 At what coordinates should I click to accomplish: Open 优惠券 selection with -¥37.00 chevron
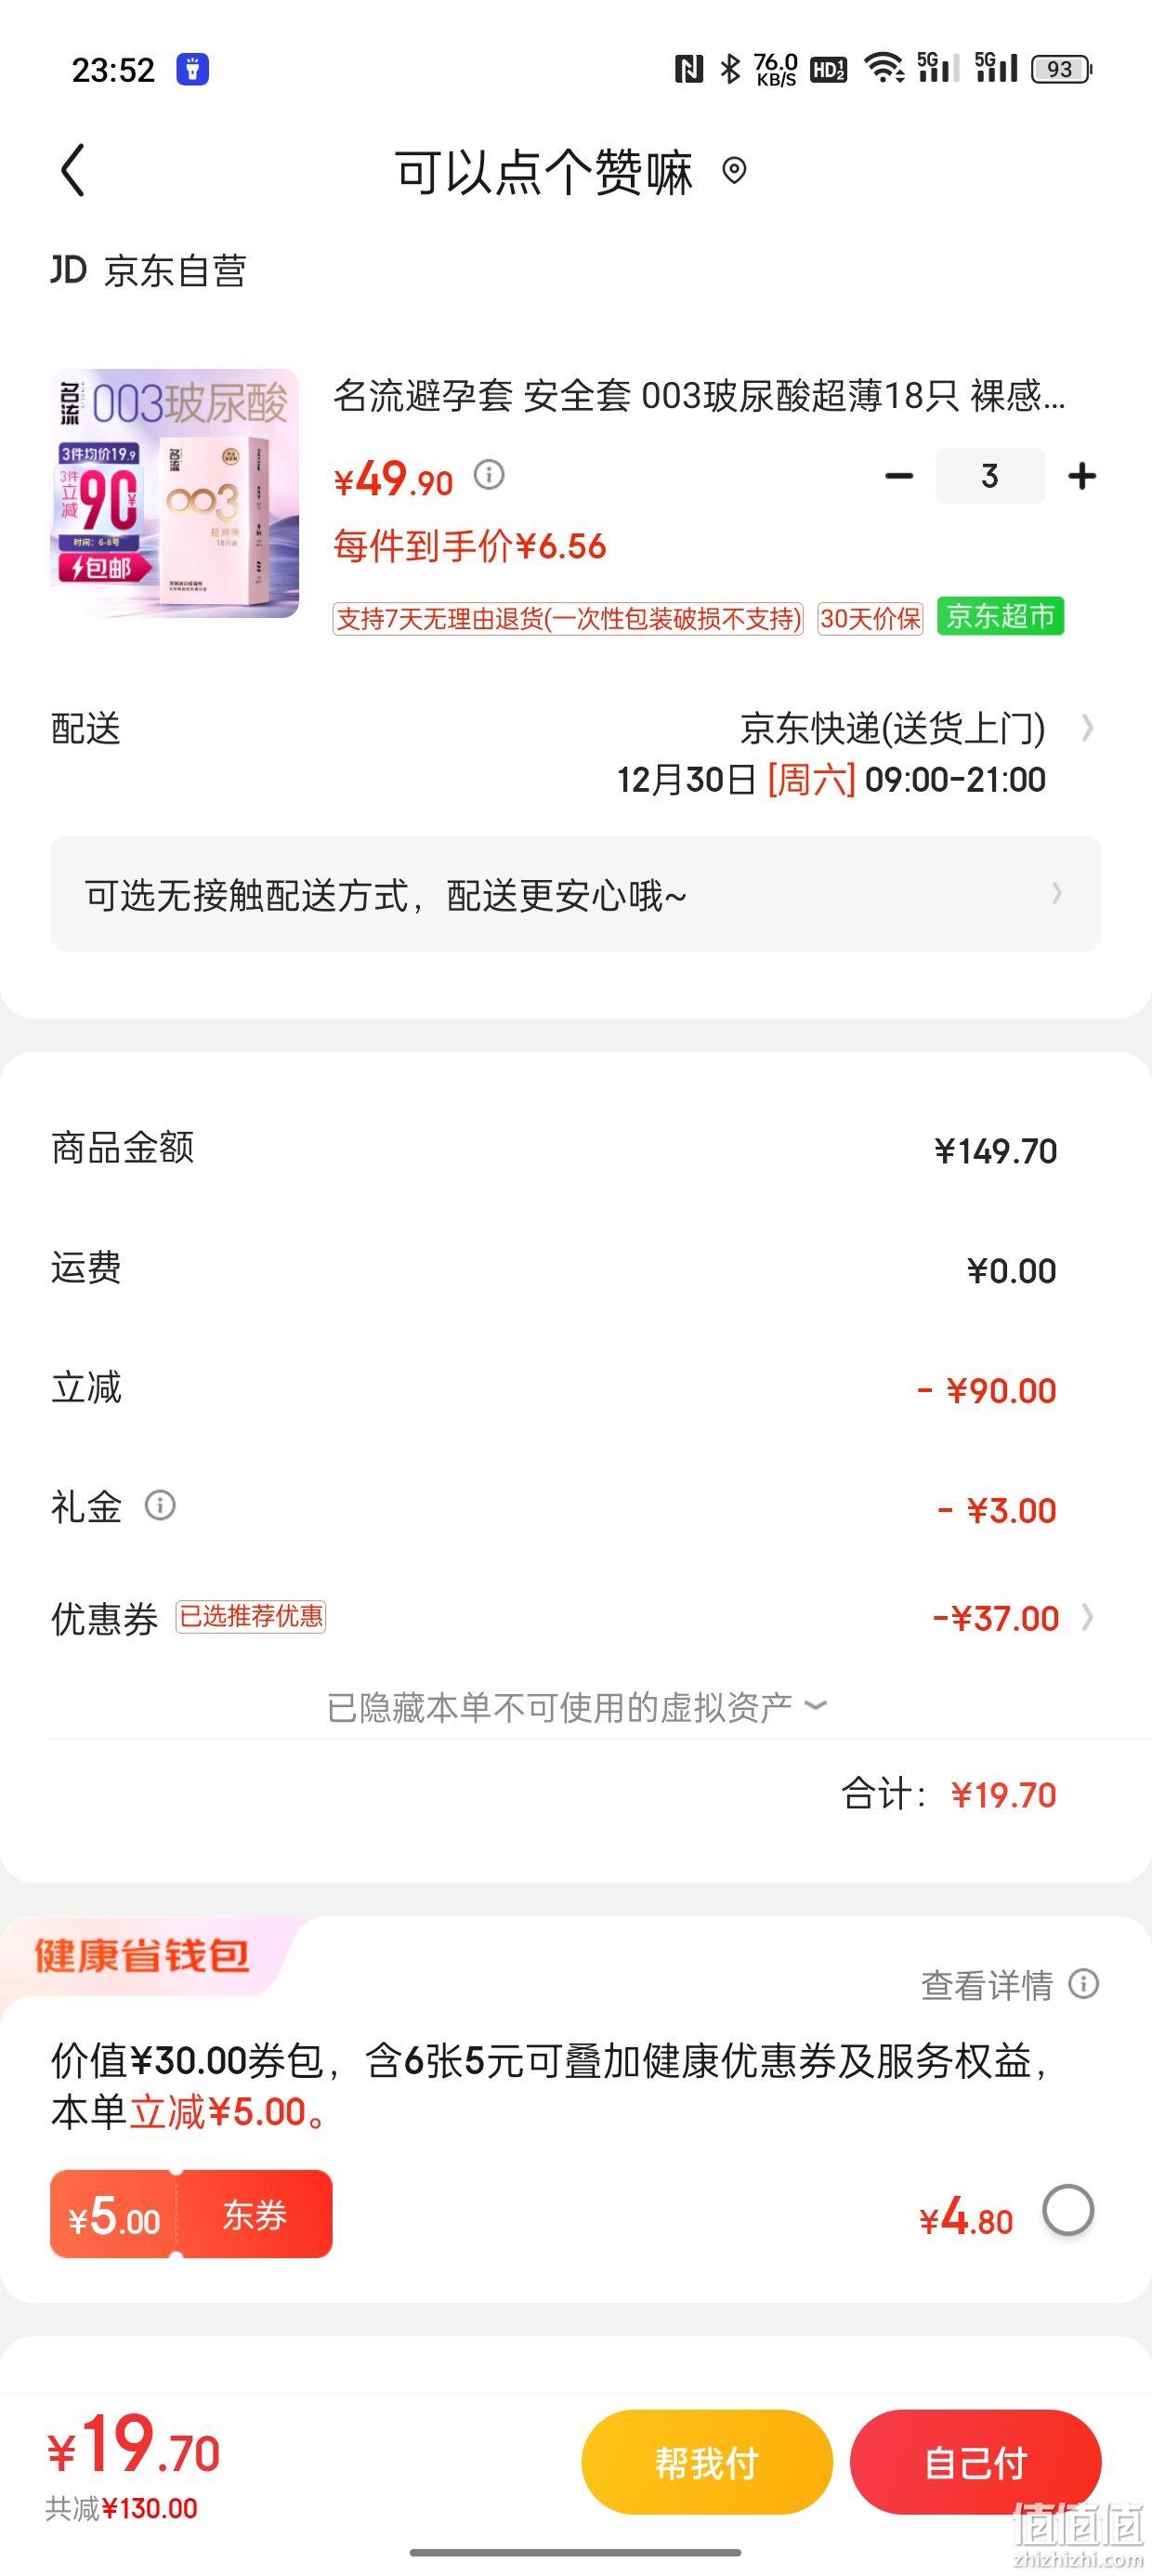(1088, 1617)
